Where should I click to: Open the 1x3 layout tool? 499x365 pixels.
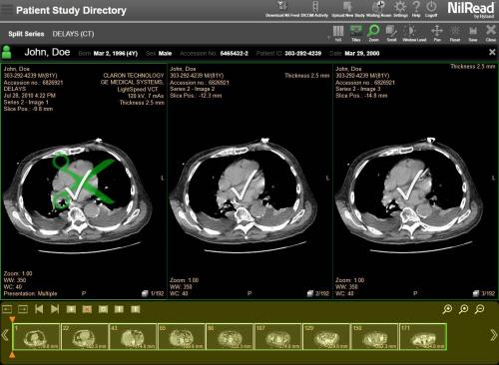[338, 33]
